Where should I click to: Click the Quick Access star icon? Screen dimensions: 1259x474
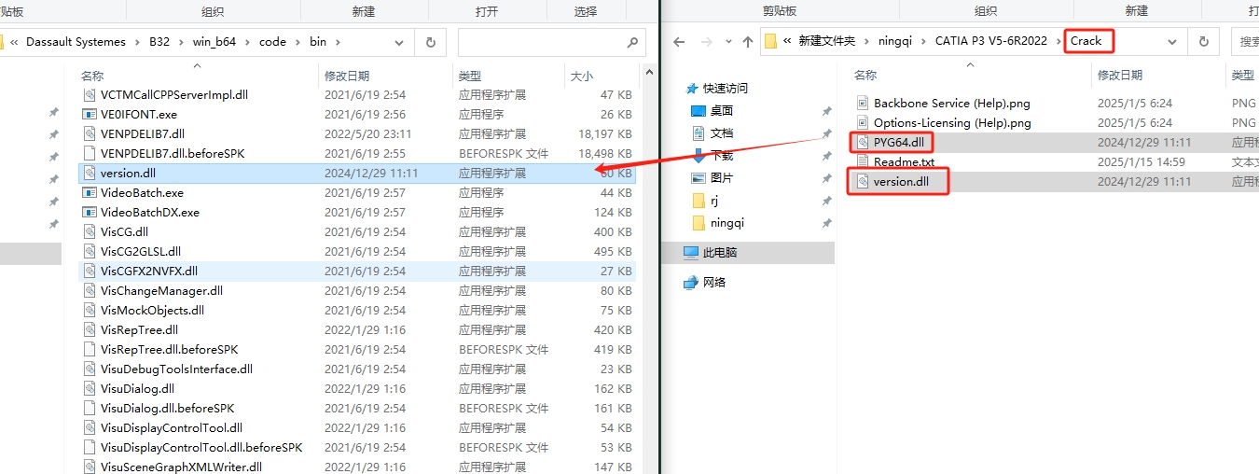click(691, 88)
